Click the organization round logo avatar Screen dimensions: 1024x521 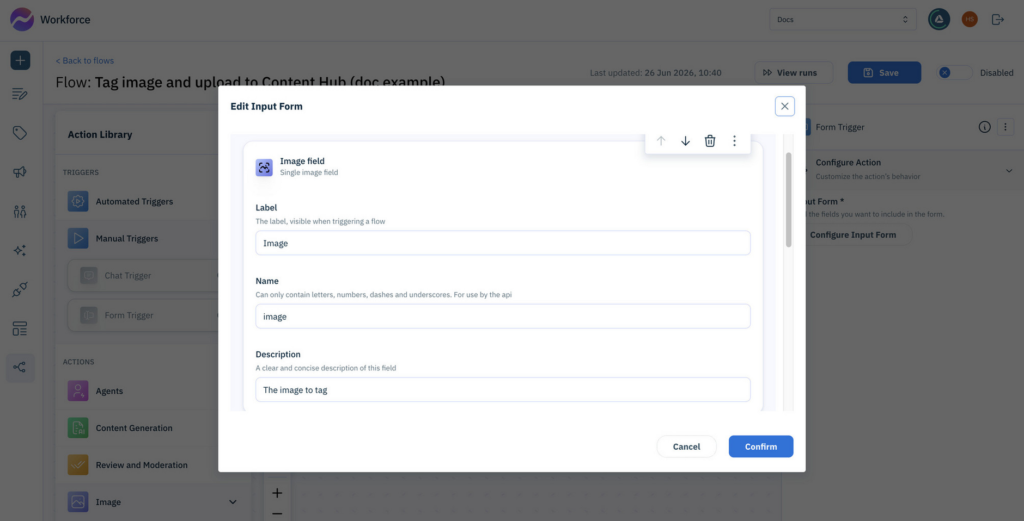939,20
